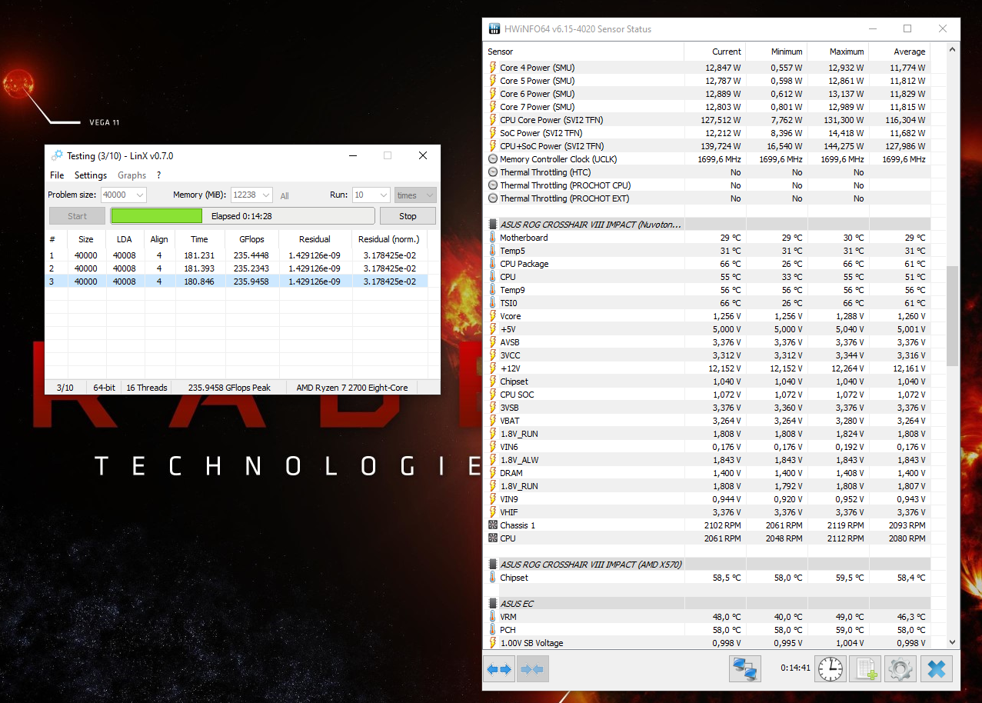Click the chip icon beside ASUS EC header
The width and height of the screenshot is (982, 703).
(x=493, y=604)
